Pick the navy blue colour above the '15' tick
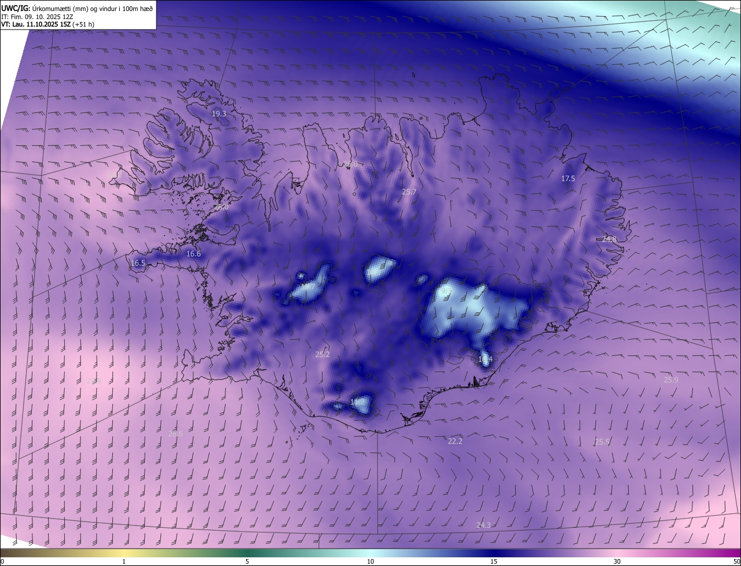 pos(494,553)
